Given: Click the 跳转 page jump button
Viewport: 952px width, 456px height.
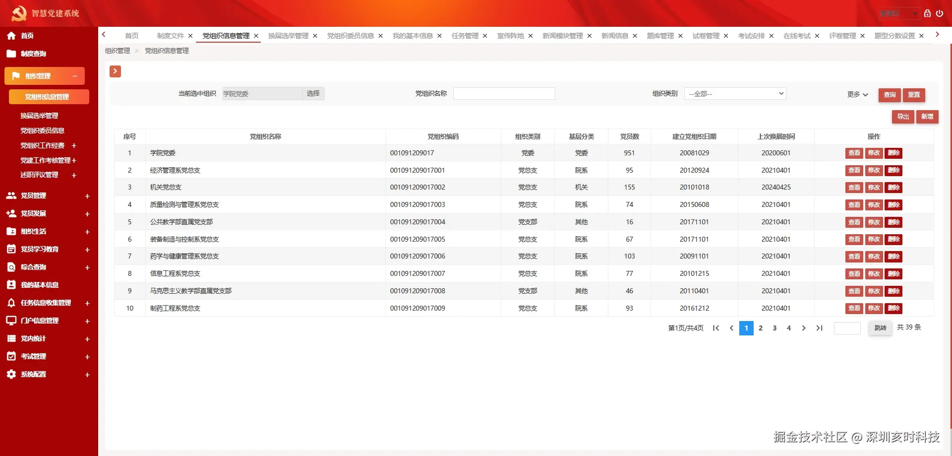Looking at the screenshot, I should tap(880, 328).
